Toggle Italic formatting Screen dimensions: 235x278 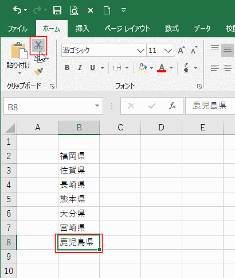click(x=80, y=68)
